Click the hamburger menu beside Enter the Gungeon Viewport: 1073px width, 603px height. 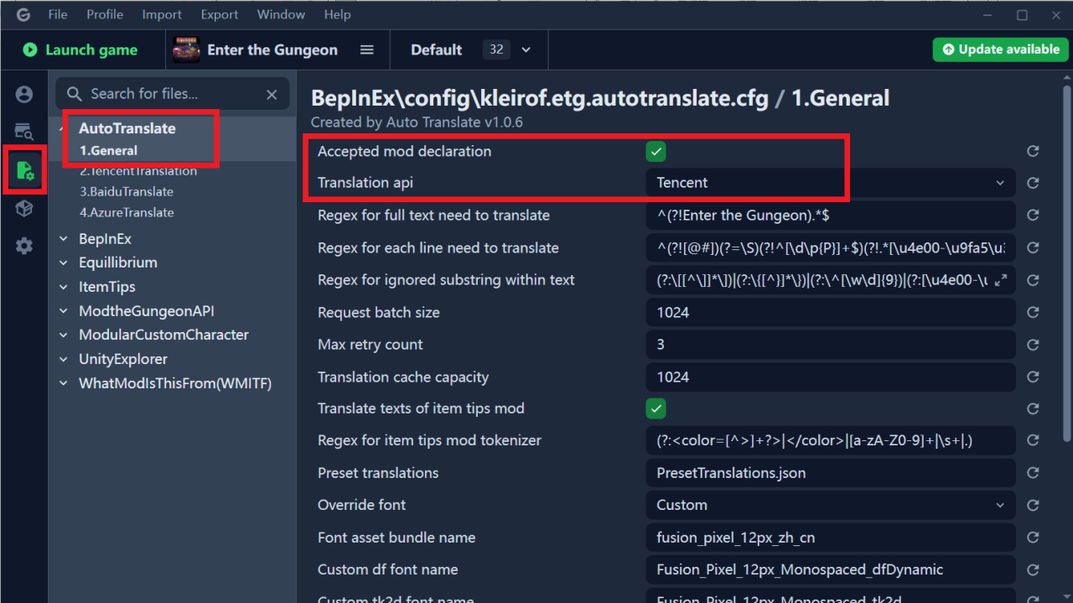click(x=366, y=50)
